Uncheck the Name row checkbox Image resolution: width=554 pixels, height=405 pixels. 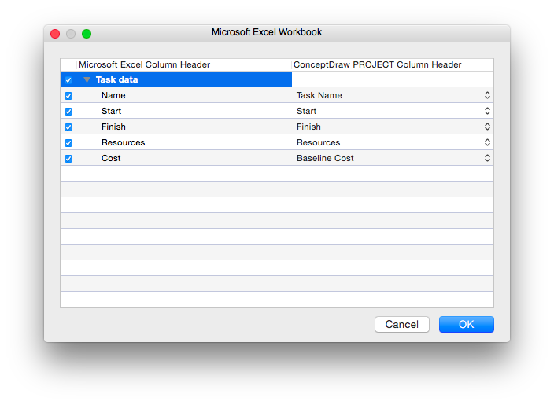coord(68,96)
